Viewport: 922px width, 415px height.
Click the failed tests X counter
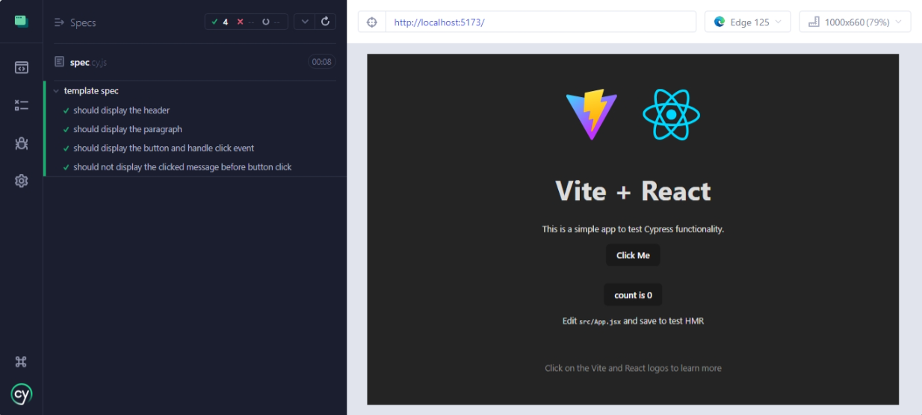click(x=246, y=22)
